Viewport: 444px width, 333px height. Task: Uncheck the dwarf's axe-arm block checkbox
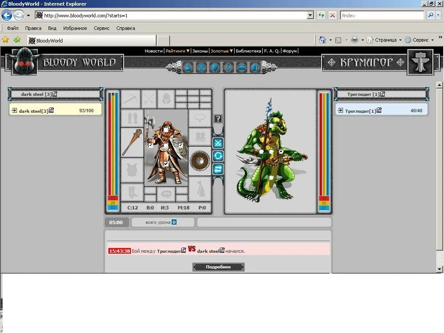pos(150,146)
